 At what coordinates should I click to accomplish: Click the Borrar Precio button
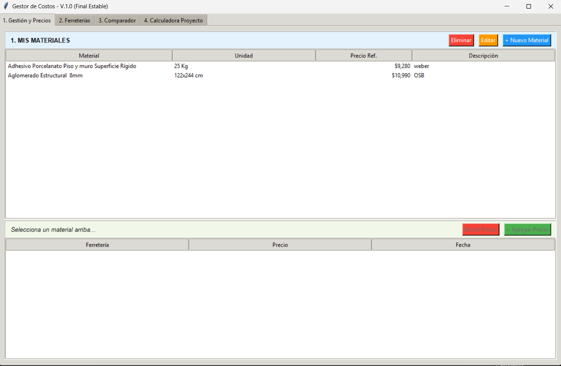(x=481, y=229)
